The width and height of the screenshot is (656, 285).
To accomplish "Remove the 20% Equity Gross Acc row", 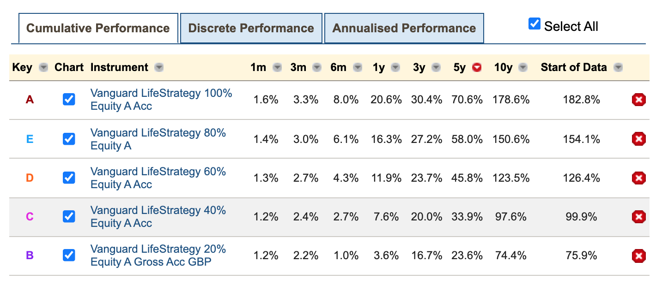I will [x=638, y=255].
